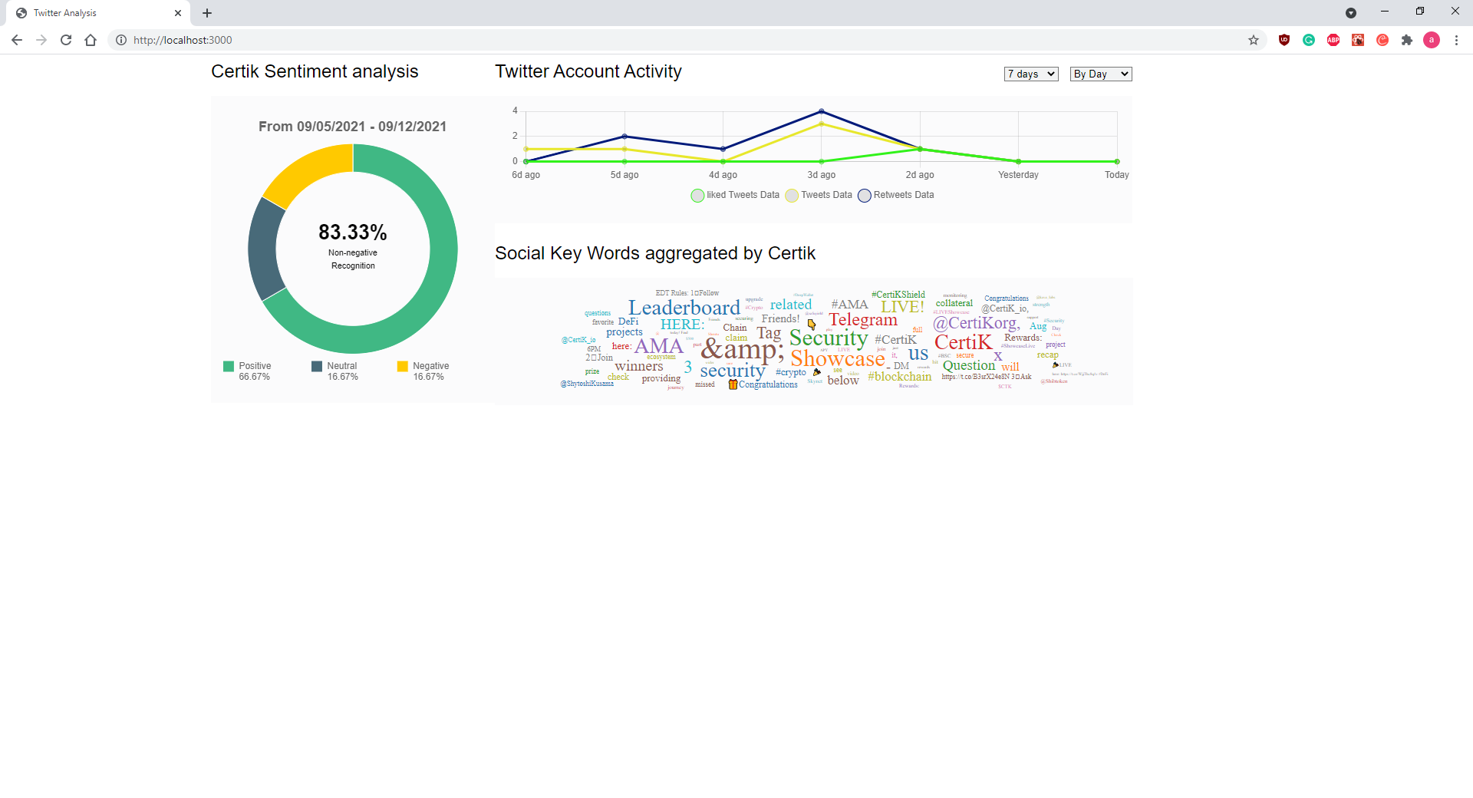Click the 83.33% center value
This screenshot has width=1473, height=798.
[353, 232]
